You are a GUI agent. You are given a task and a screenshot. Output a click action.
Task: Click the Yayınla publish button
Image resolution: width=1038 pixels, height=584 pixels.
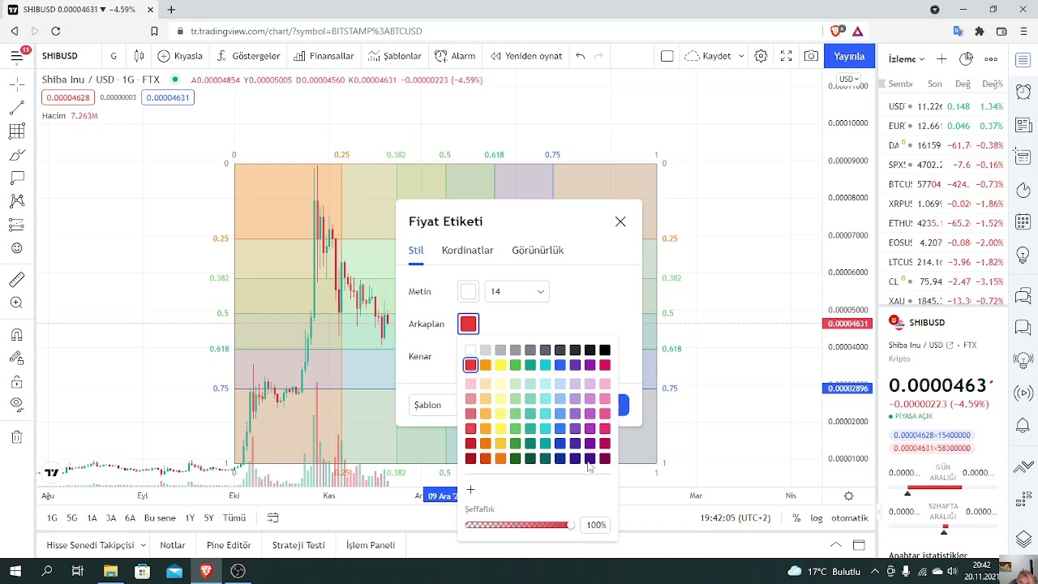coord(850,56)
